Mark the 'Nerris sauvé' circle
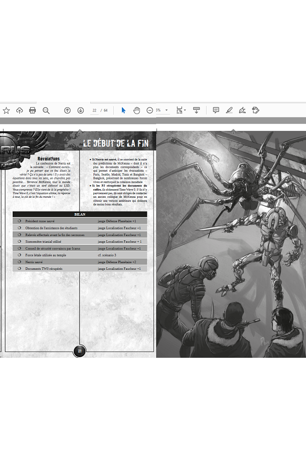This screenshot has height=460, width=306. pyautogui.click(x=19, y=261)
